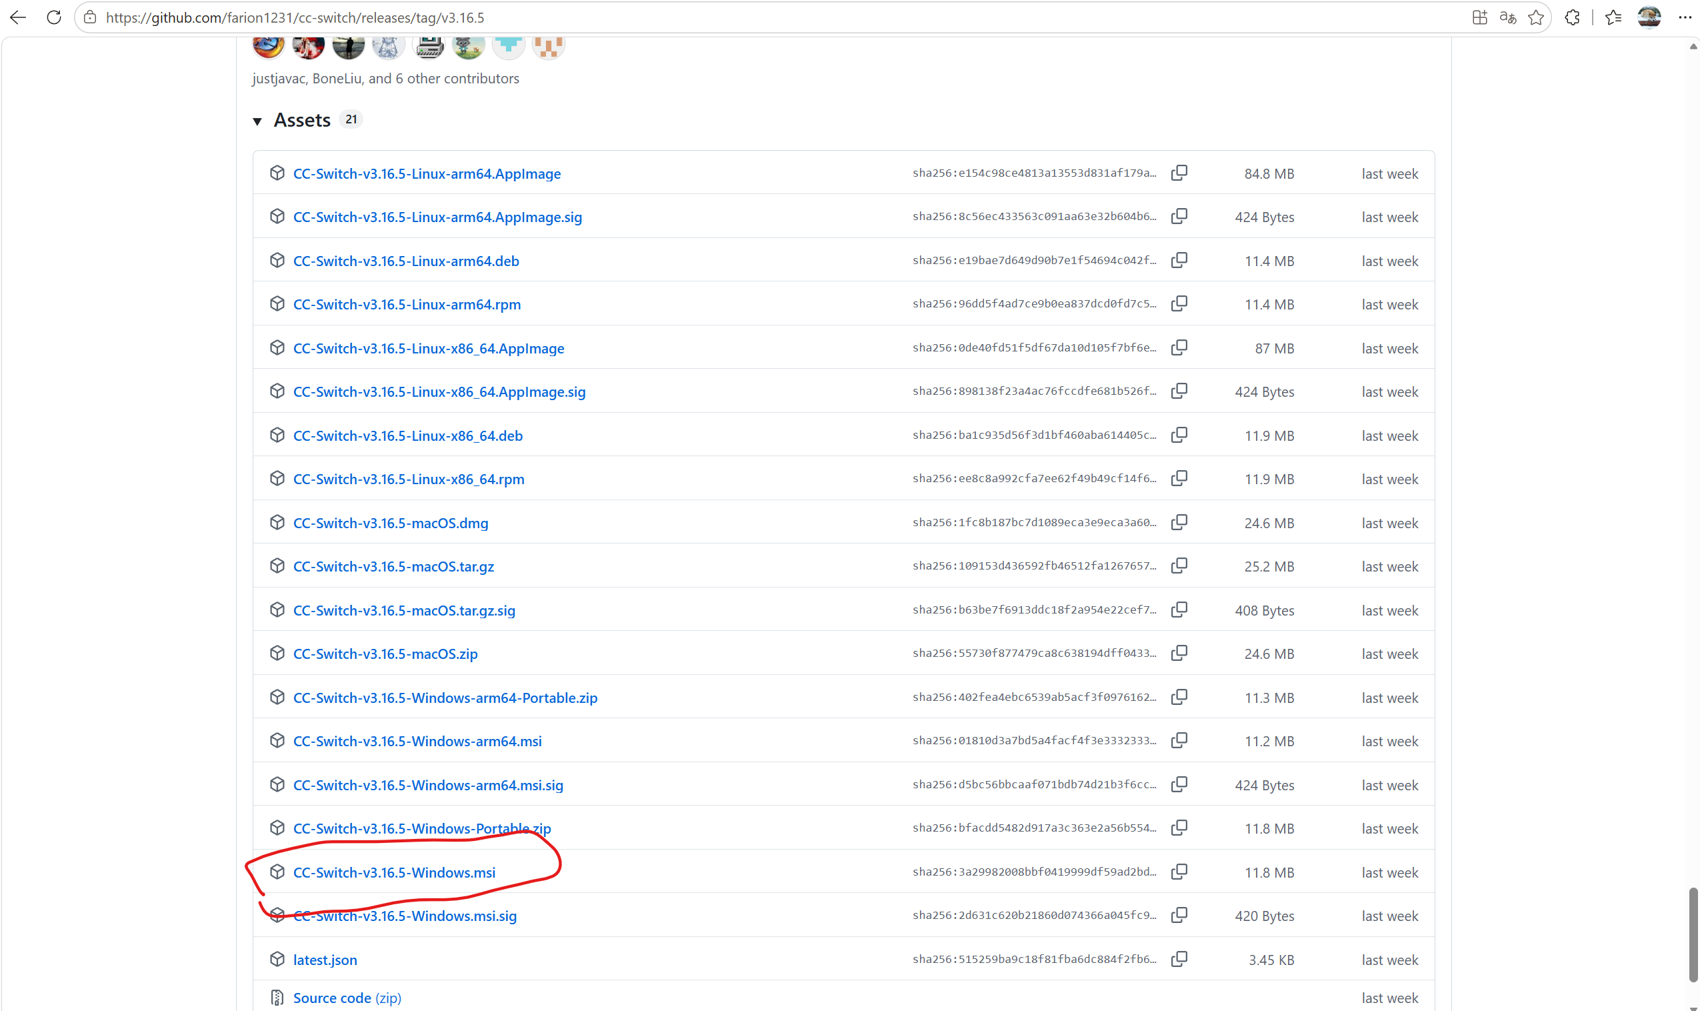Download CC-Switch-v3.16.5-Linux-x86_64.deb
Viewport: 1700px width, 1011px height.
click(x=408, y=435)
